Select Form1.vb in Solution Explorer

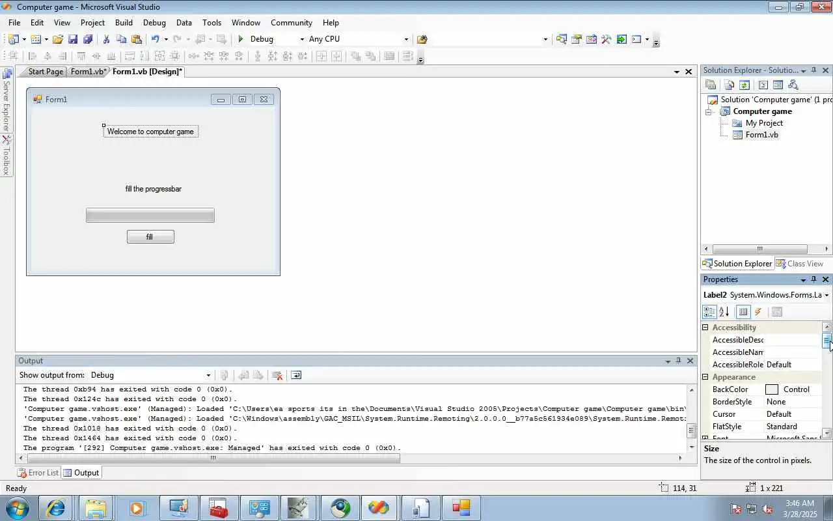coord(761,135)
